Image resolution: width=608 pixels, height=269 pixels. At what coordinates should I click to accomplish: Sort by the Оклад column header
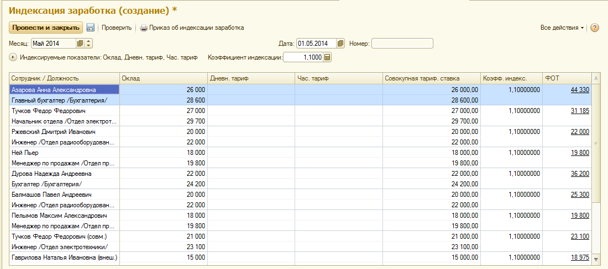(164, 78)
